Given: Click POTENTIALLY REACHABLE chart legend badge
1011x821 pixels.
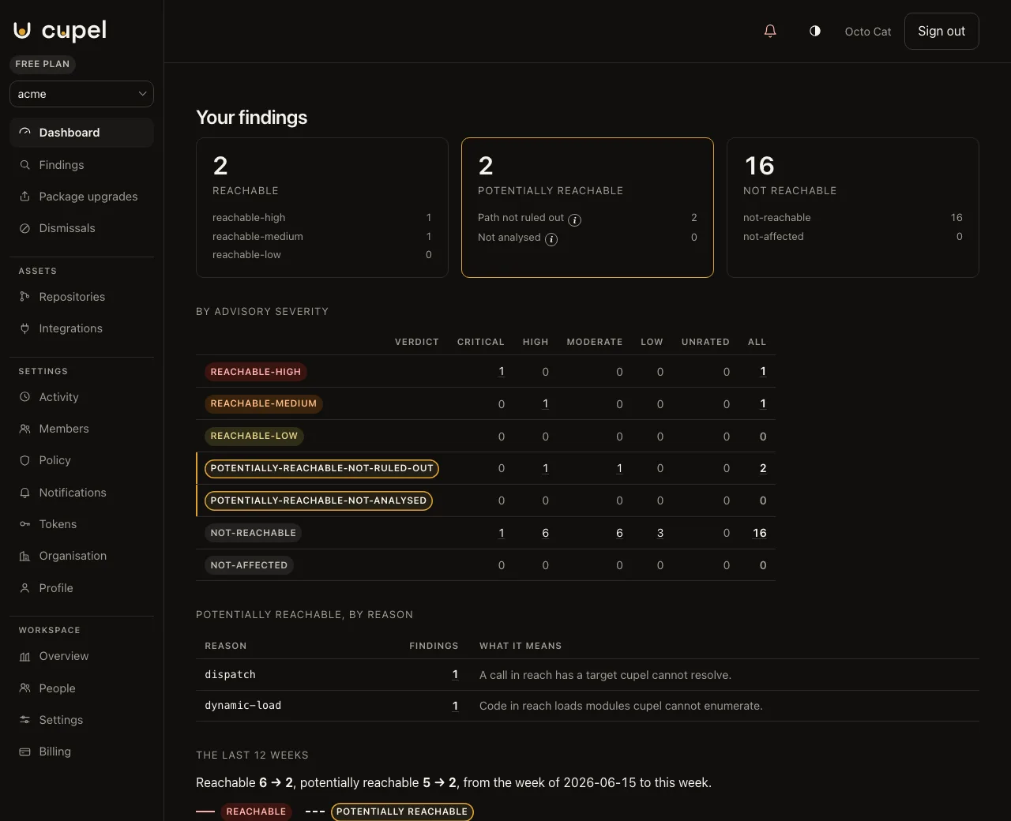Looking at the screenshot, I should pyautogui.click(x=402, y=812).
